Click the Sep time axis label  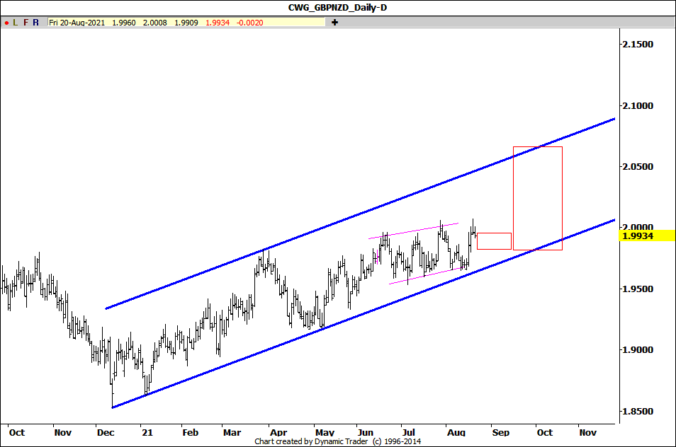[500, 432]
